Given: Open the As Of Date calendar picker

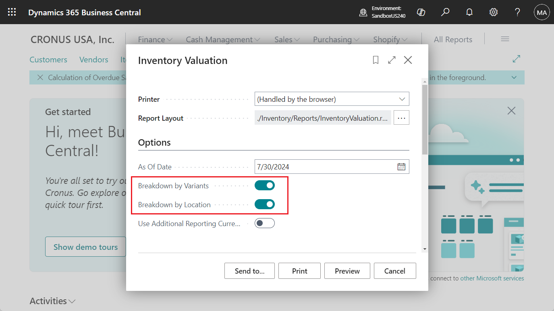Looking at the screenshot, I should point(401,166).
